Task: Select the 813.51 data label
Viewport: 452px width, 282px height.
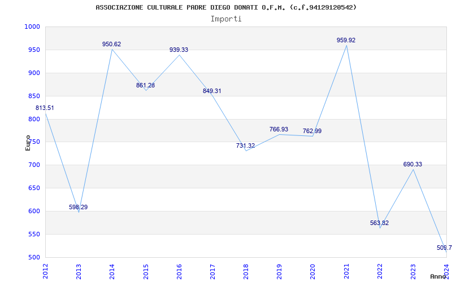Action: tap(45, 108)
